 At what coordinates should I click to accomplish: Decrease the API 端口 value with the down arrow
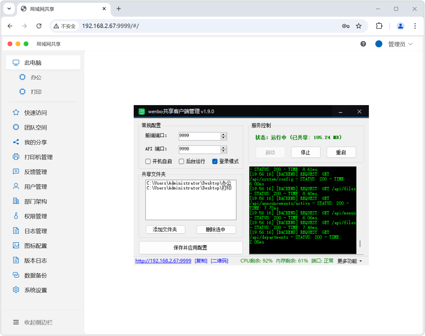(223, 151)
